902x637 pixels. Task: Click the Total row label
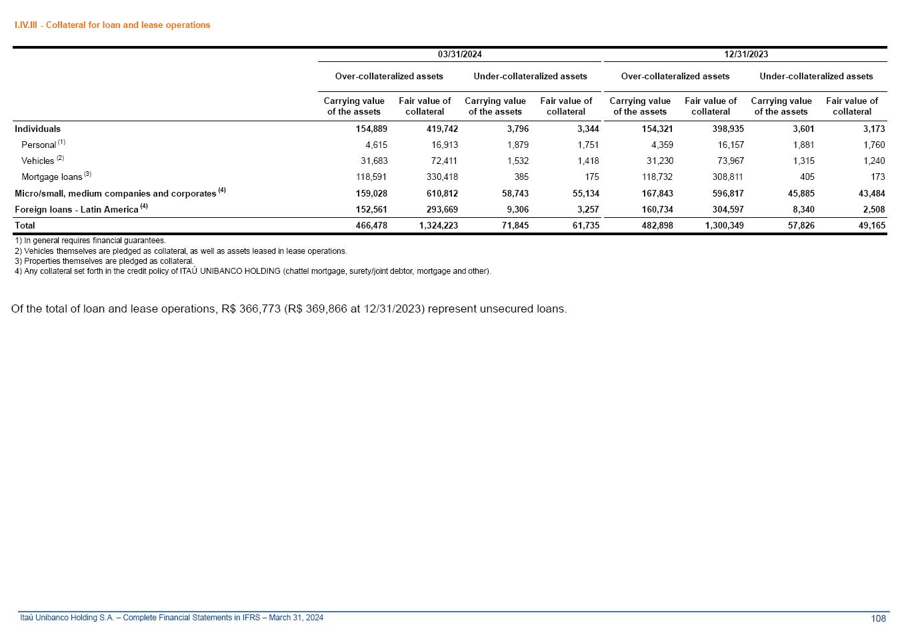(x=25, y=226)
